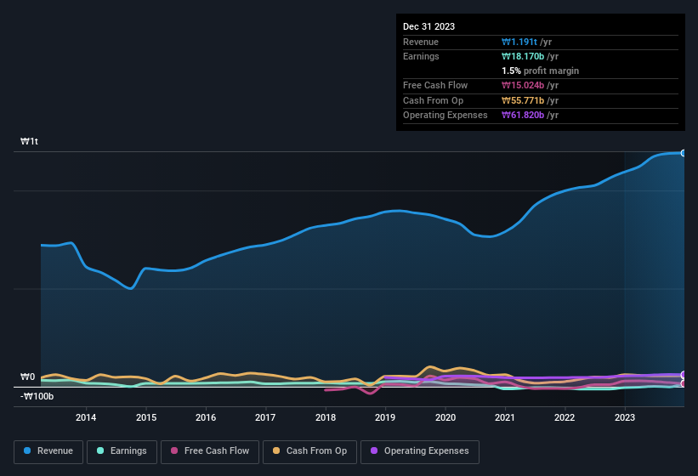Click the Dec 31 2023 tooltip date
This screenshot has width=698, height=476.
point(428,26)
